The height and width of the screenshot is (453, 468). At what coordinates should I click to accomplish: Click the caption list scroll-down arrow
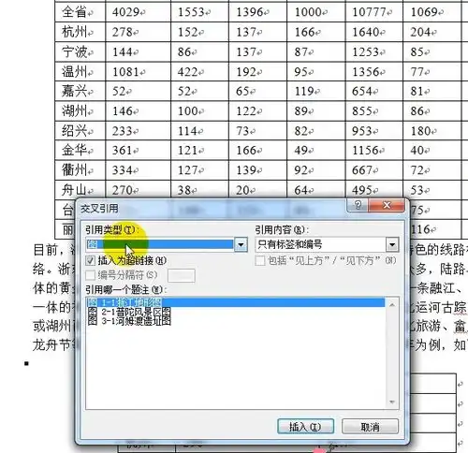(x=392, y=402)
